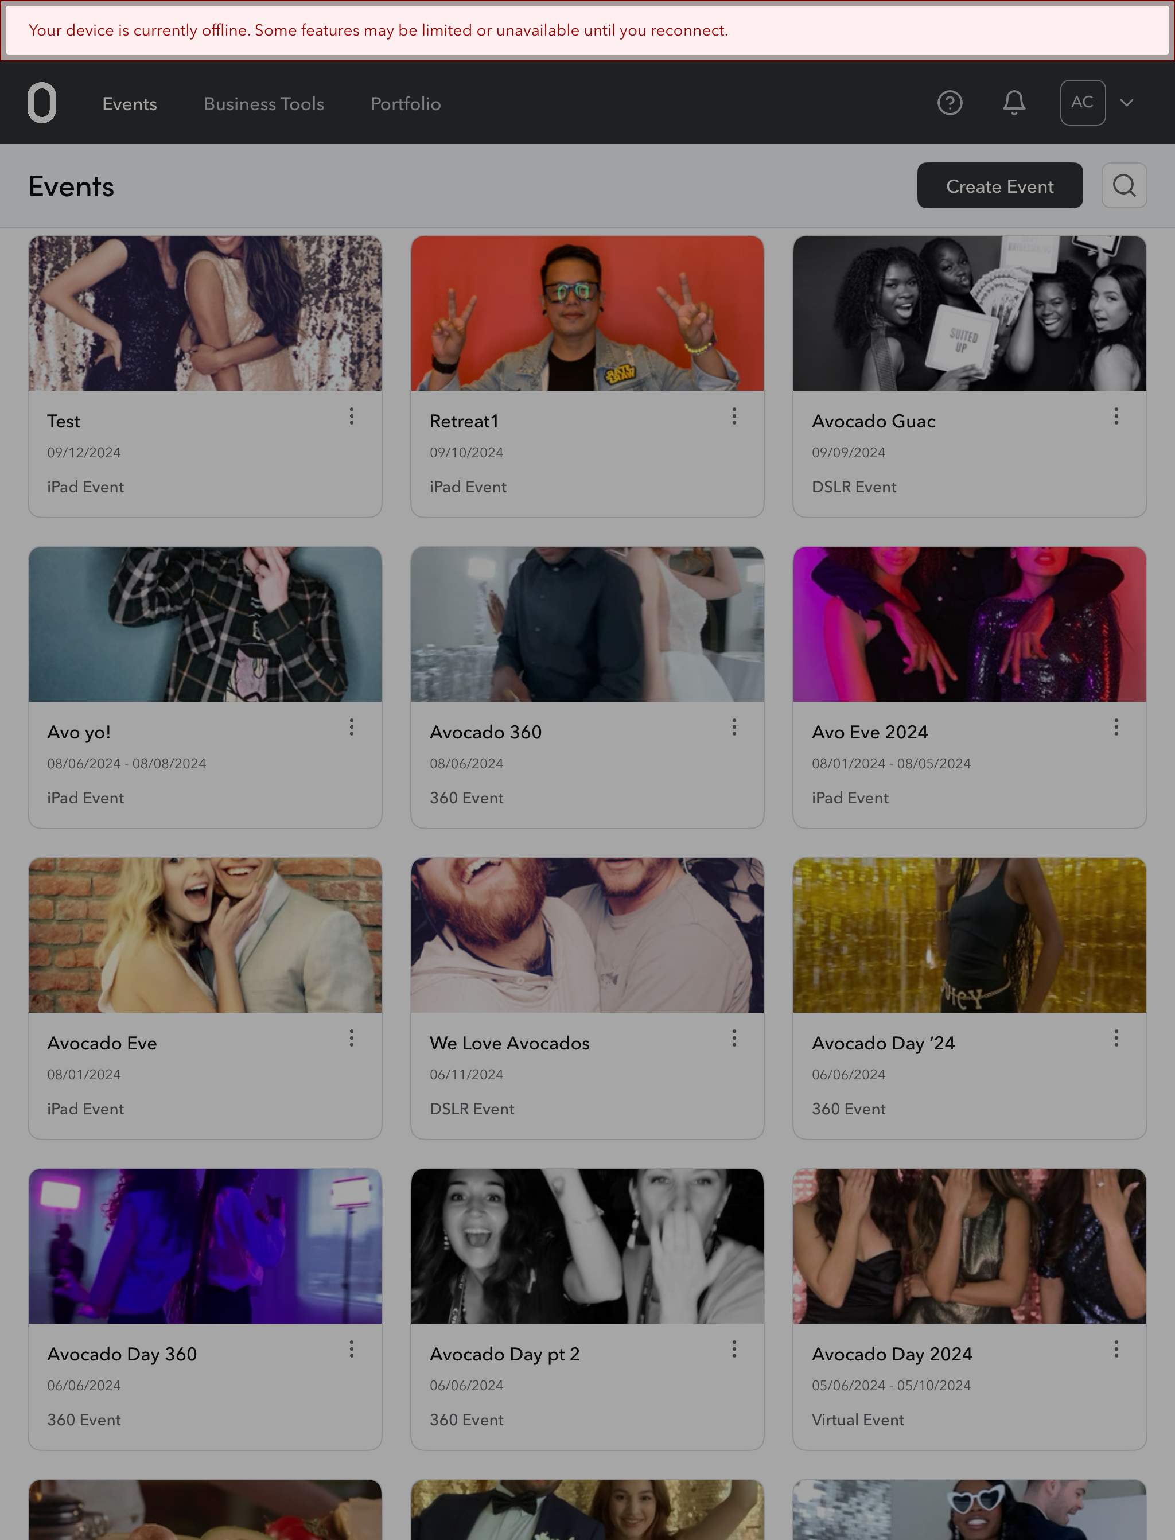Image resolution: width=1175 pixels, height=1540 pixels.
Task: Open the Avo yo! event thumbnail
Action: [x=205, y=624]
